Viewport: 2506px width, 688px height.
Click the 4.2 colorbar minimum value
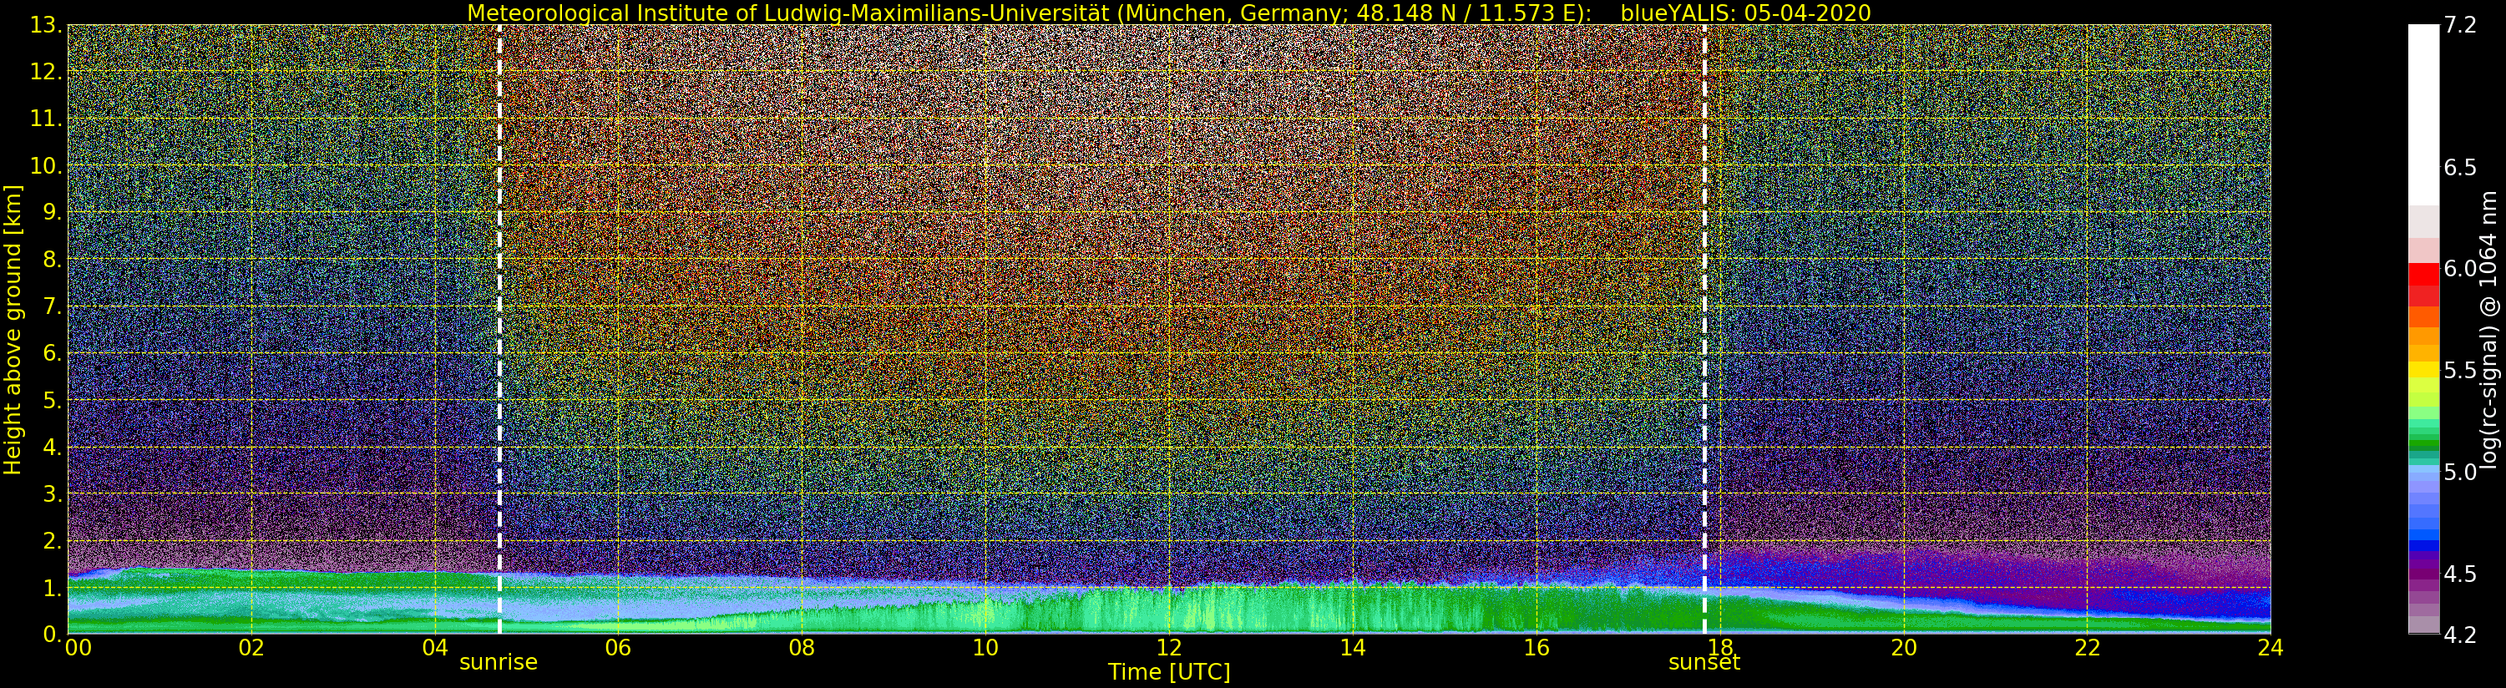pyautogui.click(x=2460, y=635)
